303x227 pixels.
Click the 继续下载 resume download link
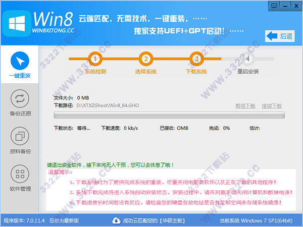tap(272, 106)
